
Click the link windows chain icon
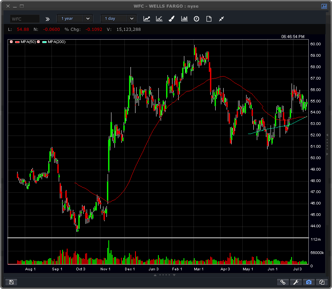pos(283,282)
